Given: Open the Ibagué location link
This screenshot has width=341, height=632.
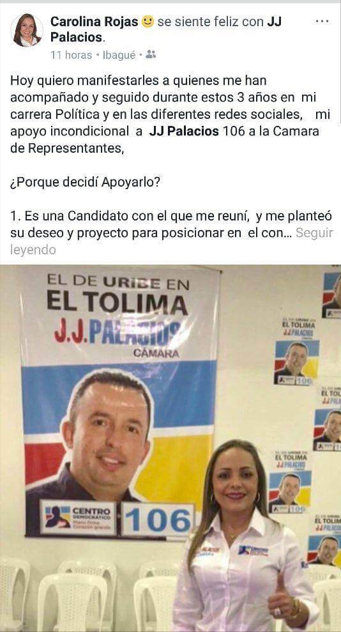Looking at the screenshot, I should 119,55.
